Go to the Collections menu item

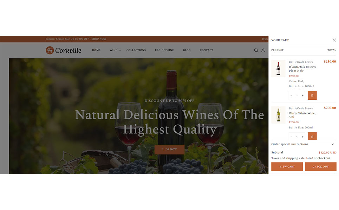coord(136,50)
